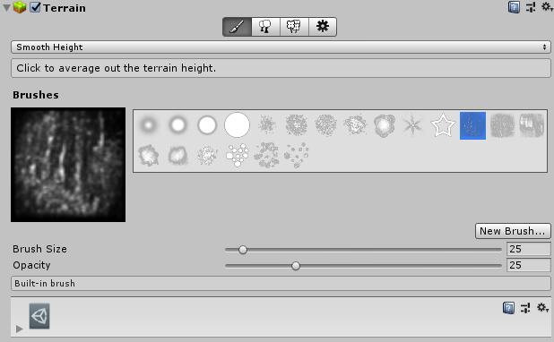Choose the square grainy noise brush
Image resolution: width=554 pixels, height=342 pixels.
tap(502, 125)
